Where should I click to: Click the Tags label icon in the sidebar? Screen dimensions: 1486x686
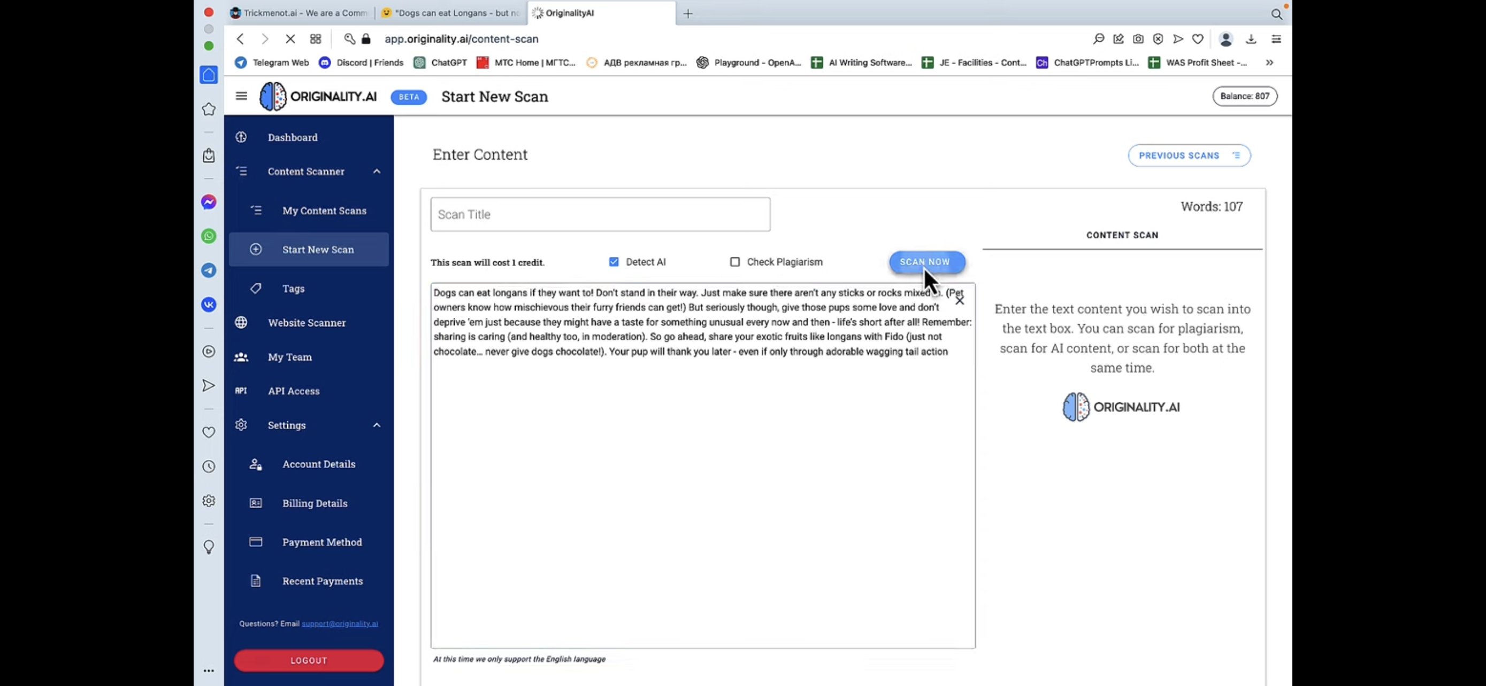pyautogui.click(x=256, y=289)
